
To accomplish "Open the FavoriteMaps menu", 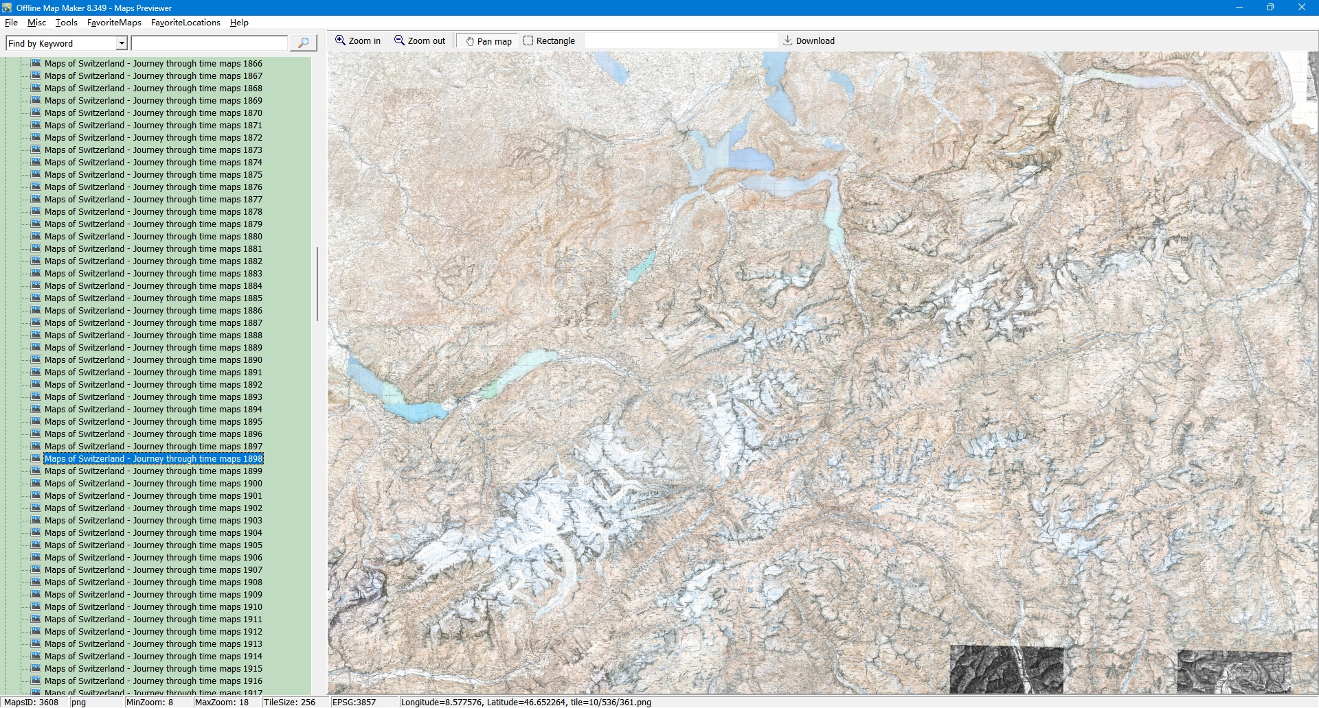I will [x=114, y=23].
